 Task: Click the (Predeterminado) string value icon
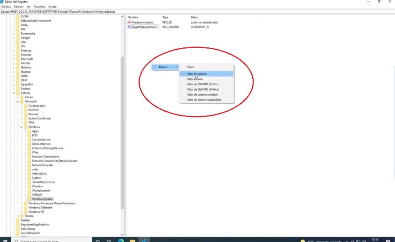coord(129,22)
